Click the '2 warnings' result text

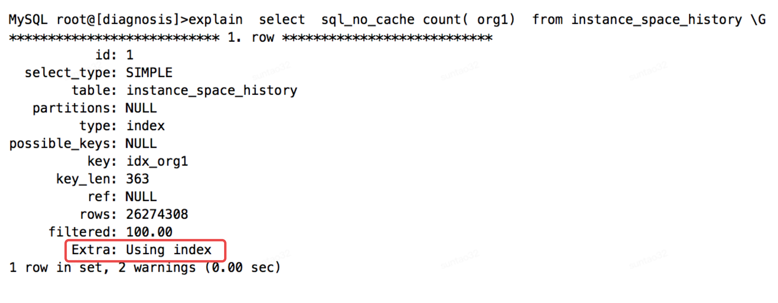coord(157,268)
